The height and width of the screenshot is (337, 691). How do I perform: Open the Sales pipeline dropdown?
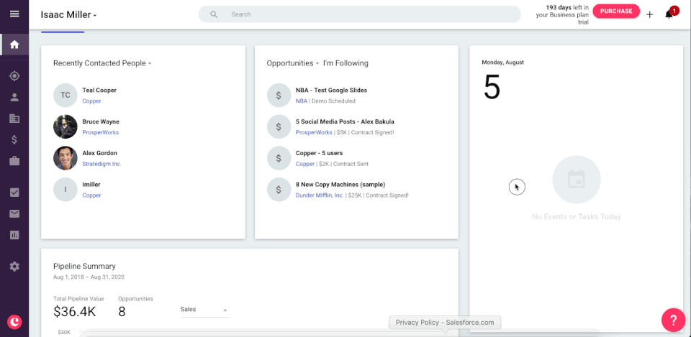pos(204,310)
